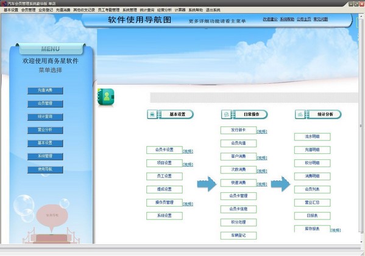365x256 pixels.
Task: Open 车辆登记 navigation button
Action: [238, 235]
